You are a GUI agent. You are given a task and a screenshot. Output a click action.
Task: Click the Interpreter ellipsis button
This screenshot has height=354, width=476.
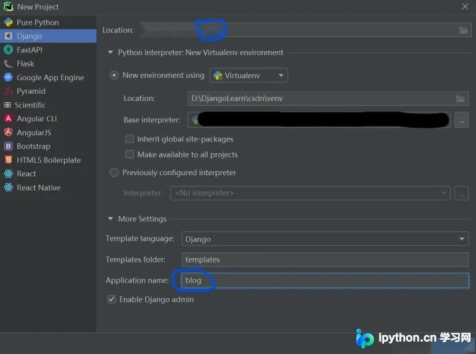point(462,193)
